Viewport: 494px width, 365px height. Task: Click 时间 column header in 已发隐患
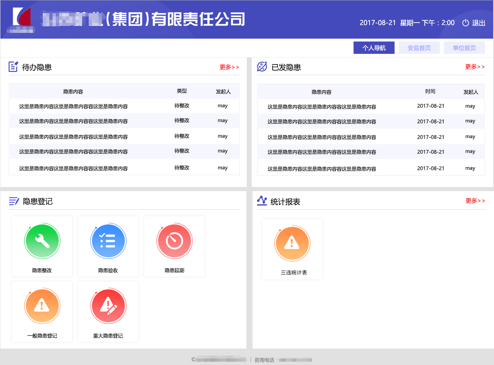[430, 91]
